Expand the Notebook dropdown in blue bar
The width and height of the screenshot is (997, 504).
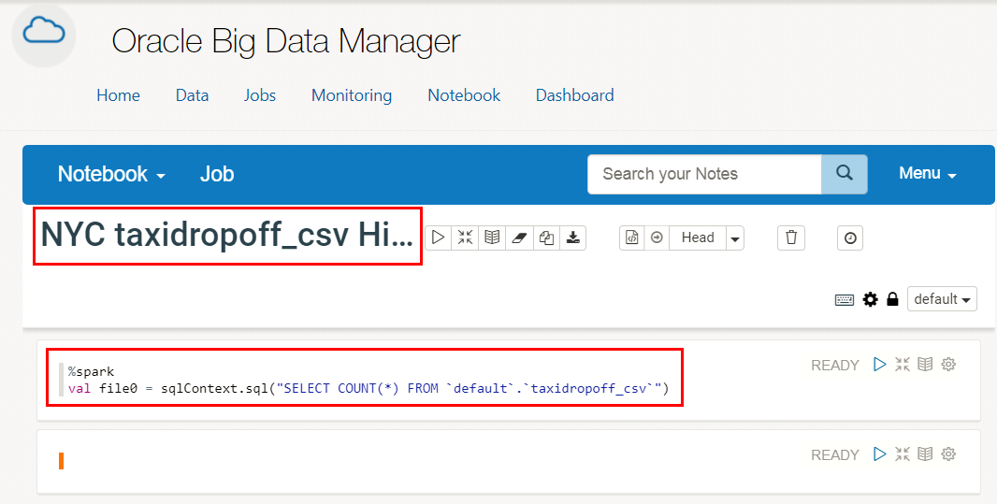tap(111, 175)
